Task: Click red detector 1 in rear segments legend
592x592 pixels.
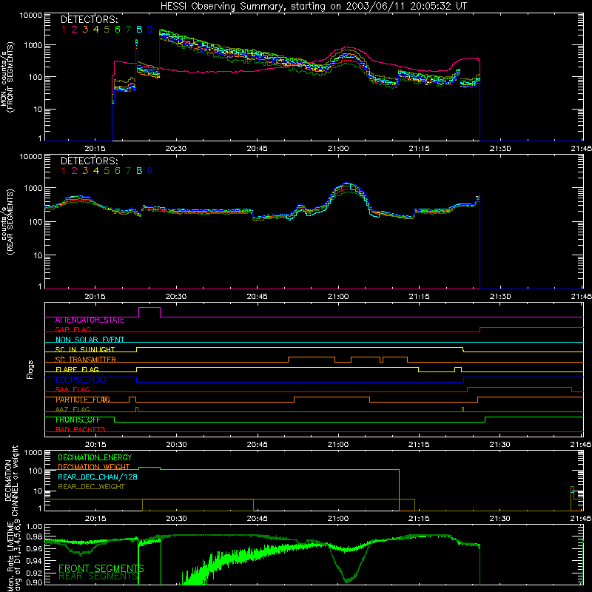Action: 64,171
